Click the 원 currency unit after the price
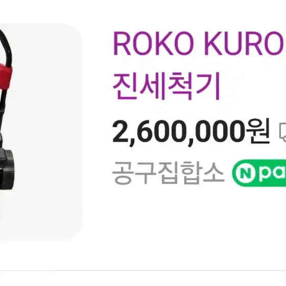Screen dimensions: 286x286 coord(258,131)
